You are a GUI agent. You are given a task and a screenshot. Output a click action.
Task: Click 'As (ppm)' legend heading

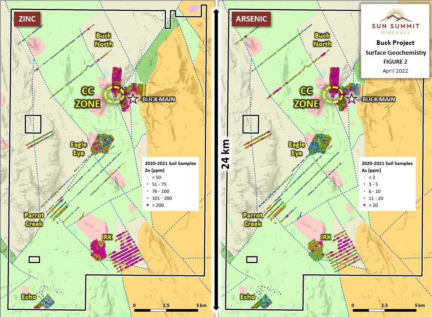[371, 170]
